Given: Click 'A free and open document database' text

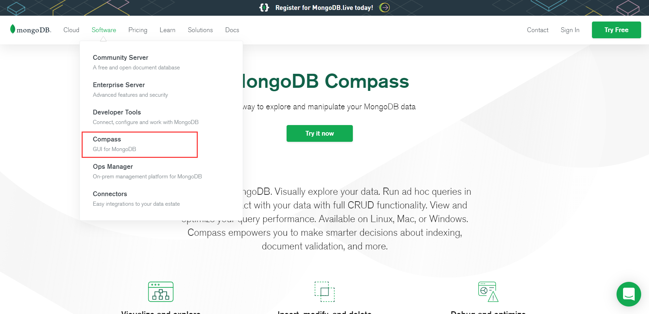Looking at the screenshot, I should coord(136,68).
